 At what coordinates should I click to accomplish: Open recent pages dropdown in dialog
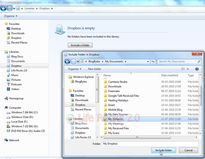click(78, 61)
